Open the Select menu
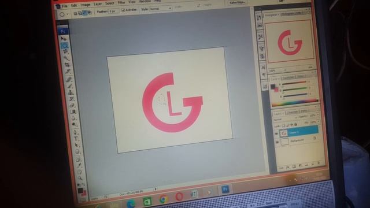Viewport: 370px width, 208px height. pos(109,3)
